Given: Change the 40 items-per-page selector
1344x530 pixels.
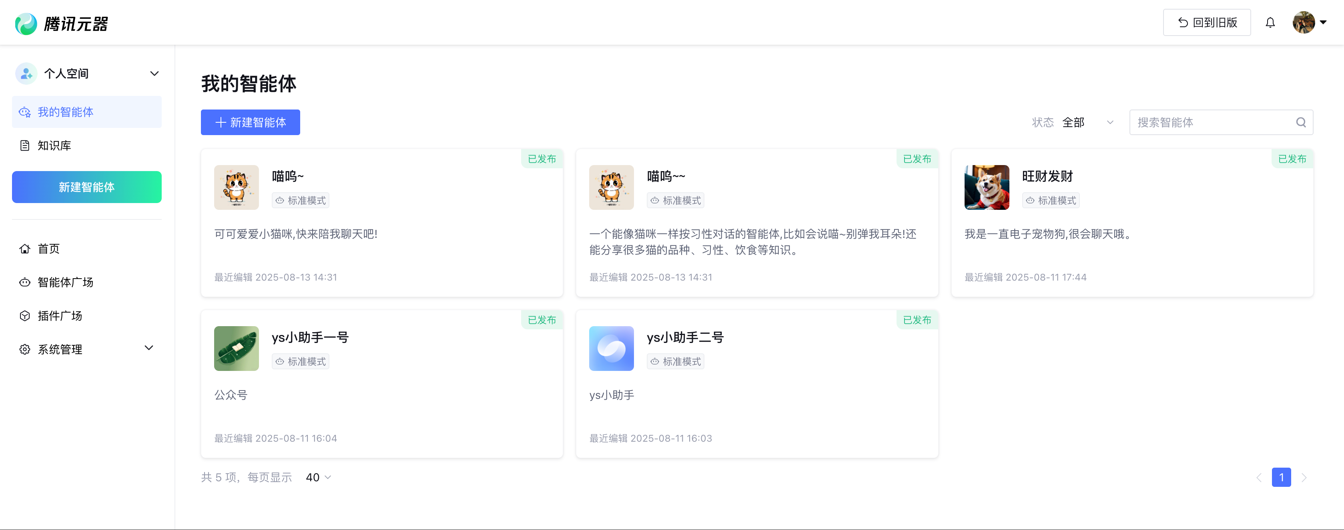Looking at the screenshot, I should click(x=318, y=477).
